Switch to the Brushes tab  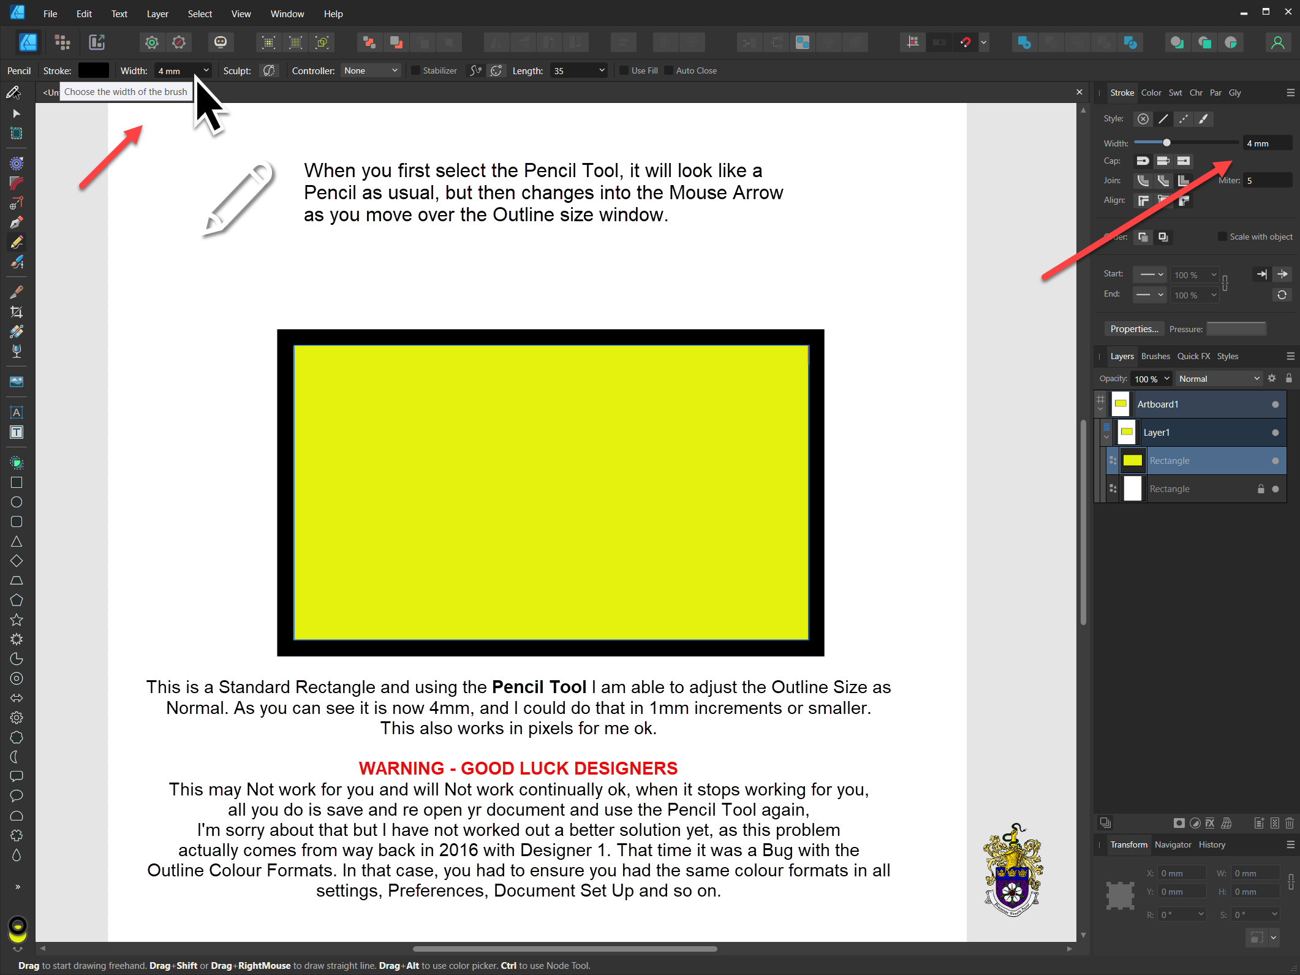[1155, 356]
